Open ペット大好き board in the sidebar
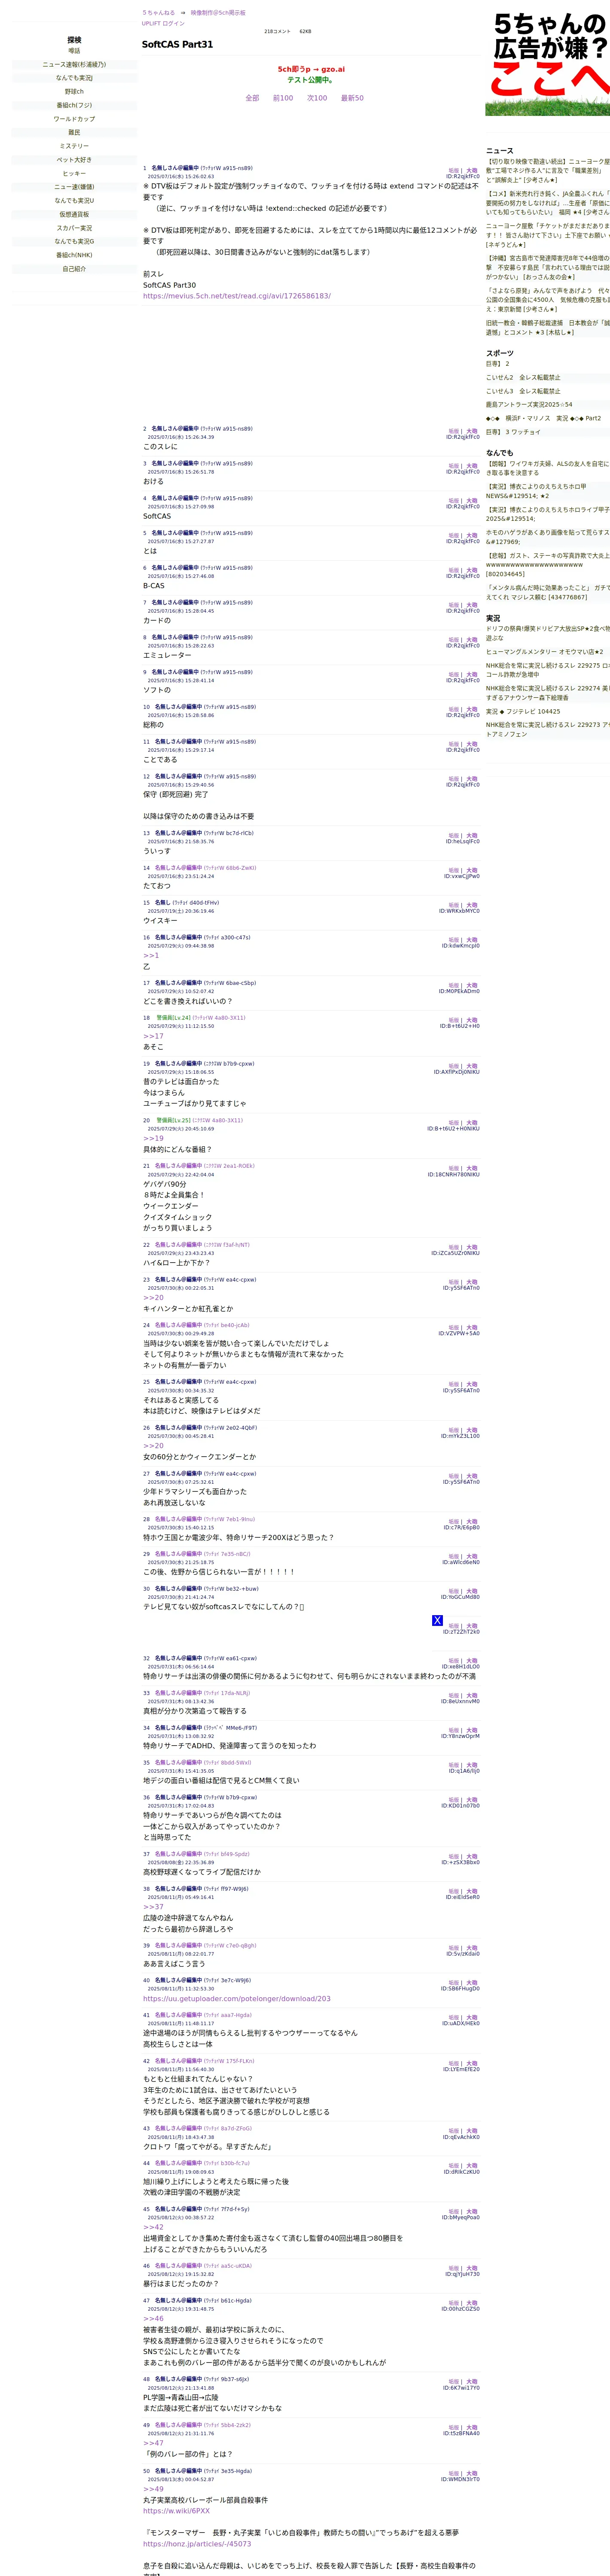The width and height of the screenshot is (610, 2576). 74,160
